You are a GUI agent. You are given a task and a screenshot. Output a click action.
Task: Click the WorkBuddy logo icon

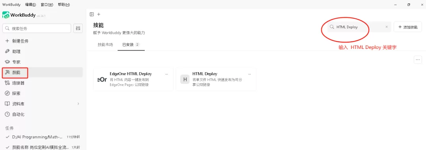[6, 15]
